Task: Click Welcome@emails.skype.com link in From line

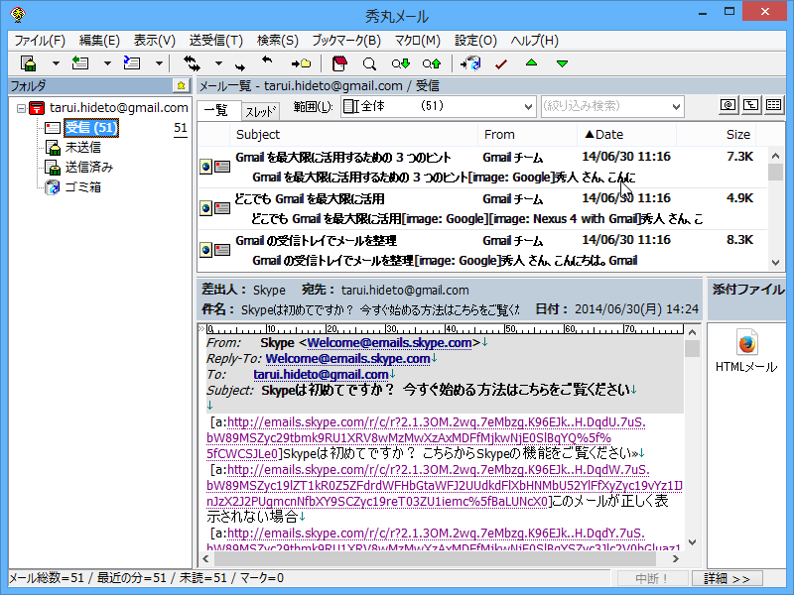Action: coord(389,343)
